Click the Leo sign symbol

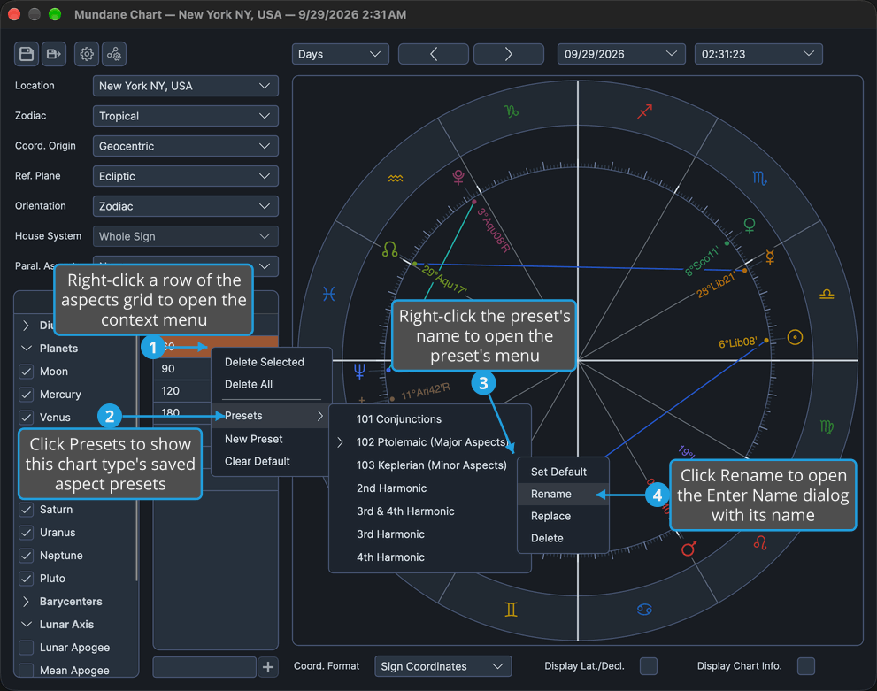[760, 542]
